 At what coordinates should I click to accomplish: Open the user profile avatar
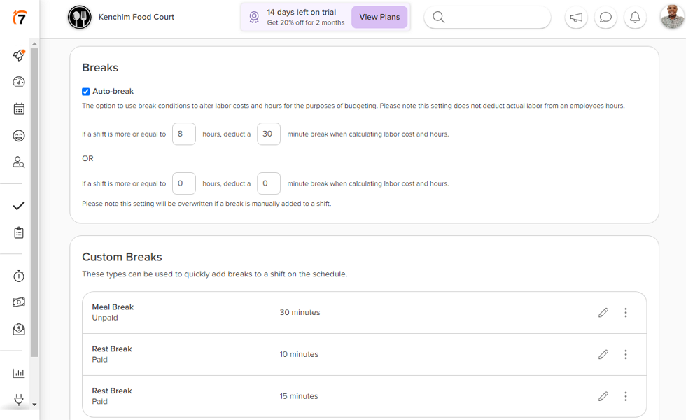tap(673, 17)
